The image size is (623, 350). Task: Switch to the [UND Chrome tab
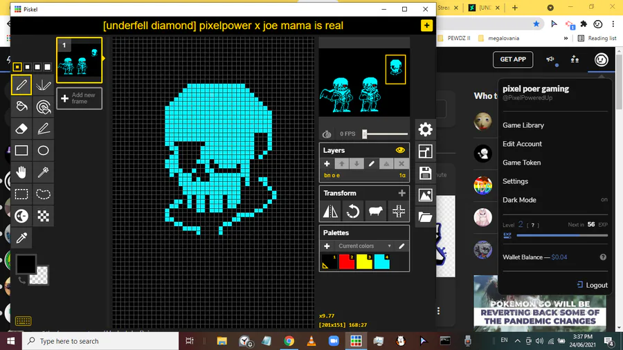click(484, 8)
